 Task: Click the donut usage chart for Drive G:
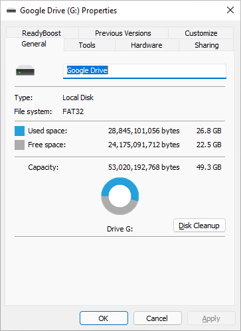(120, 196)
